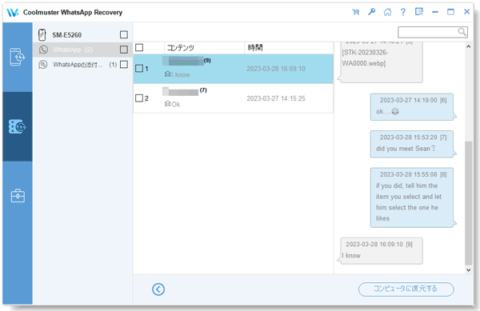Go to the home icon
Viewport: 480px width, 311px height.
[x=387, y=12]
